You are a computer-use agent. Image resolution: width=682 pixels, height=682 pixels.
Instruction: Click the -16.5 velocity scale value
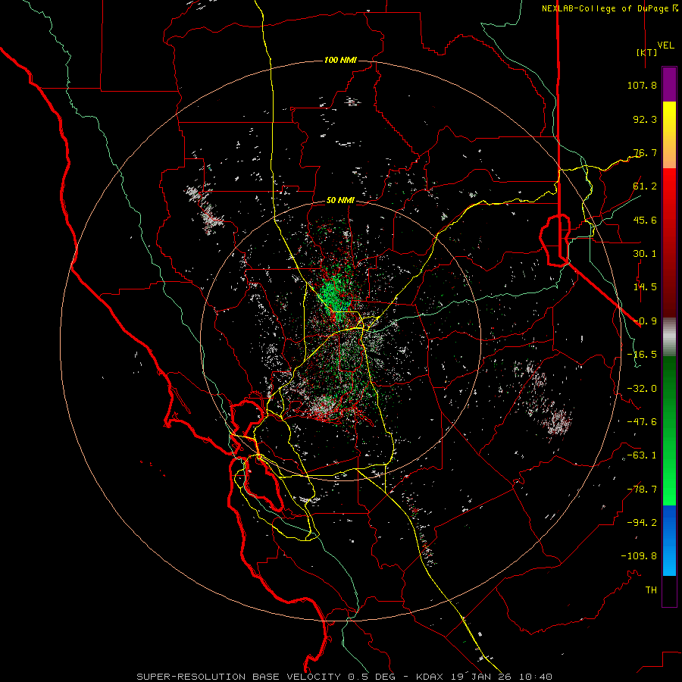point(642,355)
